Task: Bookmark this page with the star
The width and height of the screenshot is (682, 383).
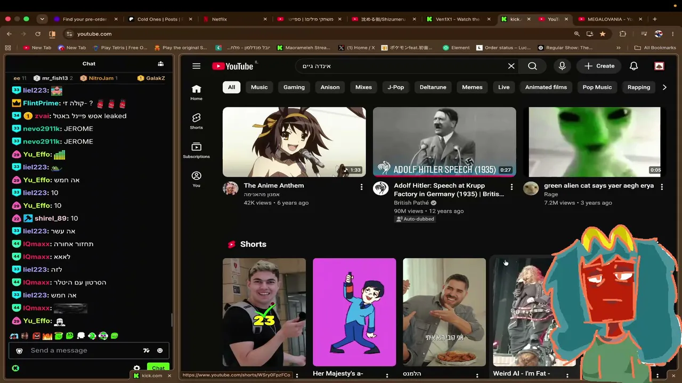Action: pyautogui.click(x=603, y=34)
